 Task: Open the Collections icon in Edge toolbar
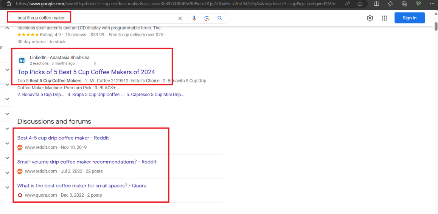click(404, 4)
